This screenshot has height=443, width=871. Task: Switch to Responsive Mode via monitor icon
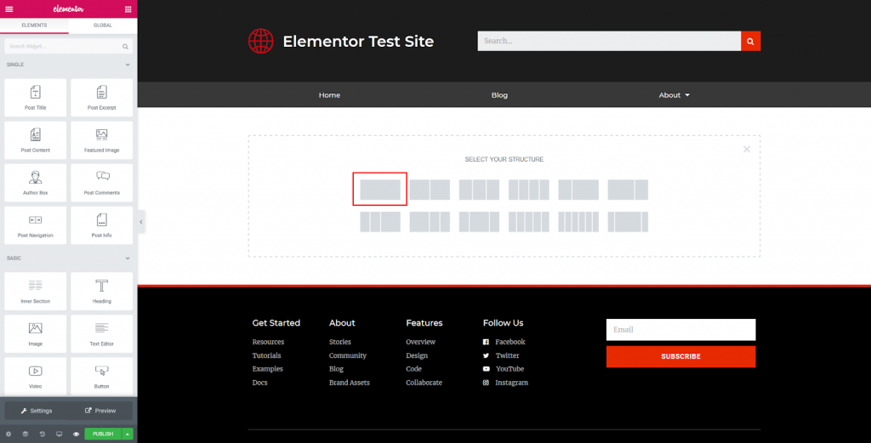point(59,434)
